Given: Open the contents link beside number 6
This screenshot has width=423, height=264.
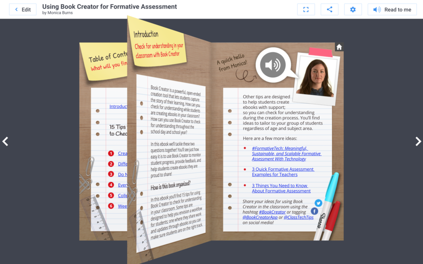Looking at the screenshot, I should [122, 206].
